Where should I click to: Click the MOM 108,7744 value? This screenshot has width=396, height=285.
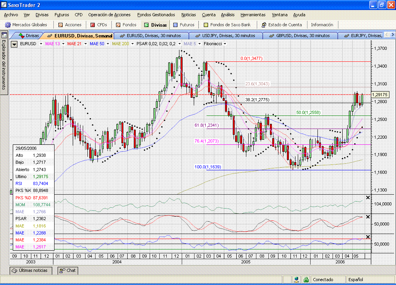coord(42,205)
